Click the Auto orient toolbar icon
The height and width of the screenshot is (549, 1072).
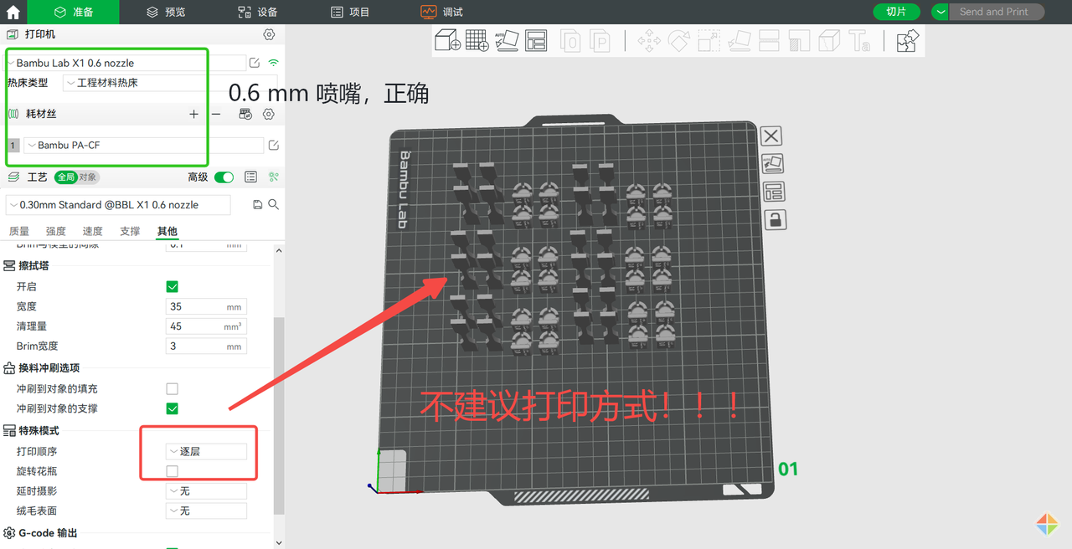coord(507,39)
